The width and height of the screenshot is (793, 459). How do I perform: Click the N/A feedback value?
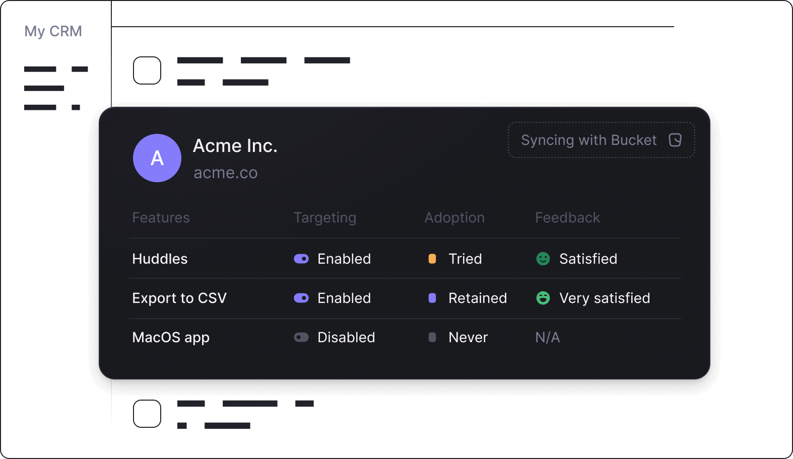548,337
